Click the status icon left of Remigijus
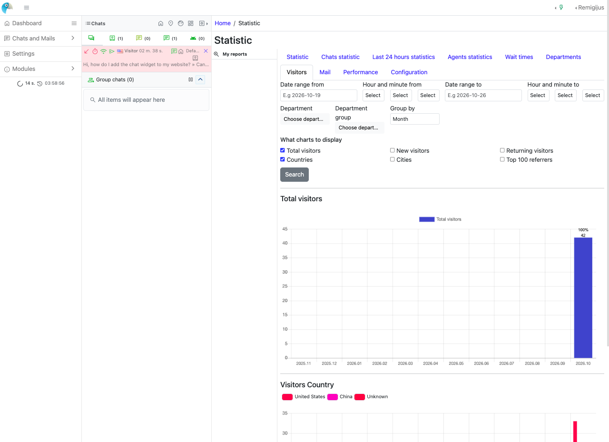Screen dimensions: 609x442 click(x=561, y=8)
